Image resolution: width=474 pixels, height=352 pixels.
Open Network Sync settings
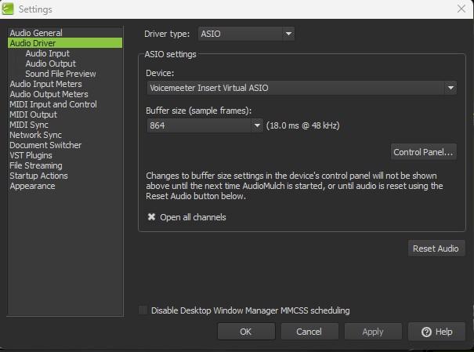click(36, 135)
